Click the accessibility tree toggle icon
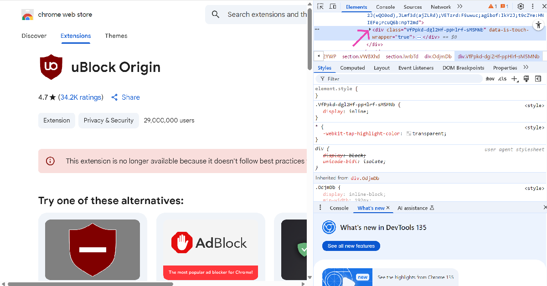Image resolution: width=547 pixels, height=286 pixels. point(539,25)
